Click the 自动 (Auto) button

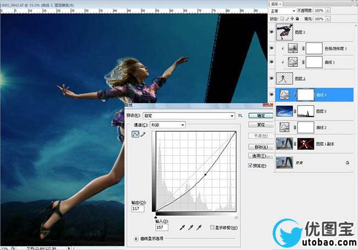coord(261,147)
